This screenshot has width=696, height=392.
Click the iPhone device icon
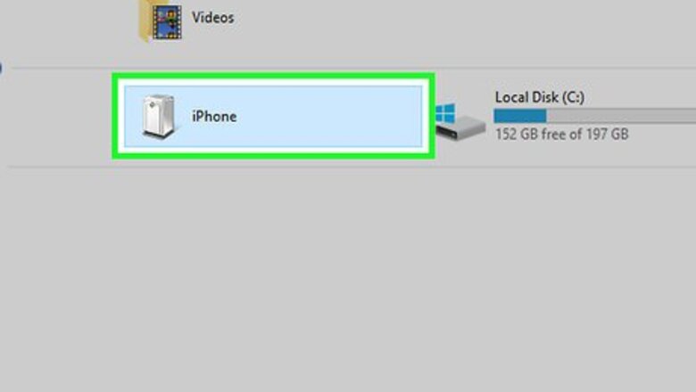pos(159,117)
